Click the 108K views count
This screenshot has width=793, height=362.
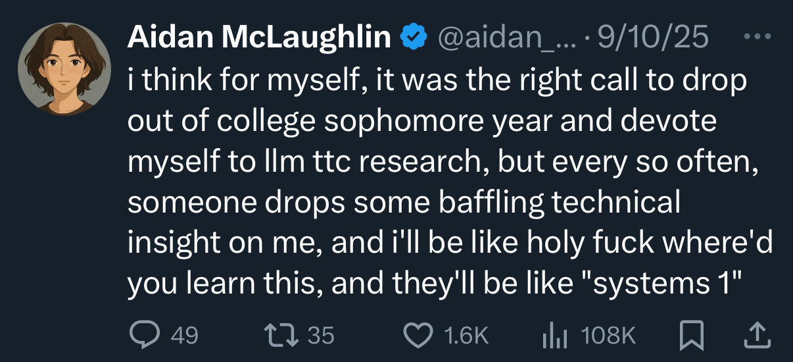(609, 336)
